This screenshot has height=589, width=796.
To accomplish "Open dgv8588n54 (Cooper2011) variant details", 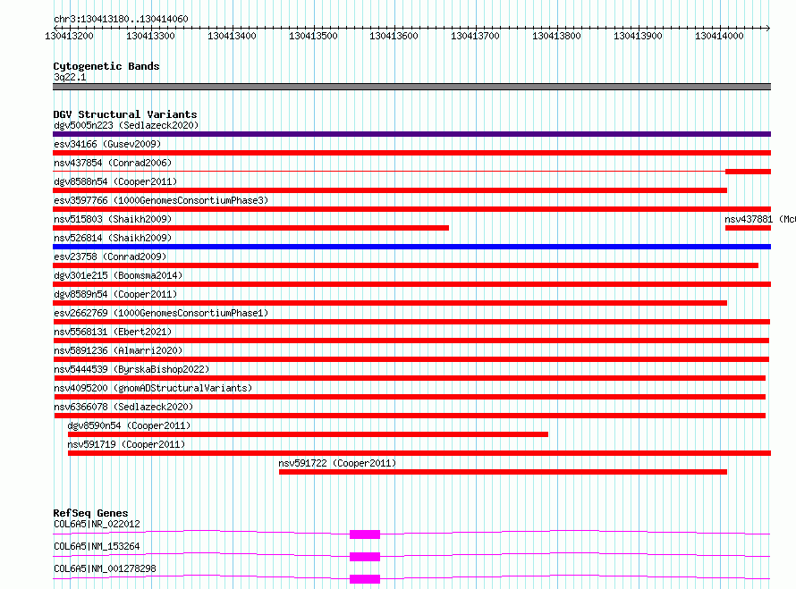I will point(115,181).
